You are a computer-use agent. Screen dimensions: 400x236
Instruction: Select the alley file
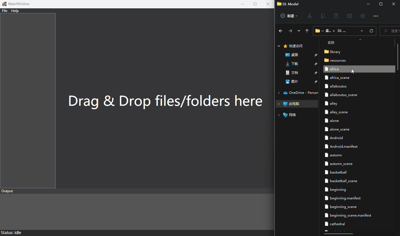point(359,104)
